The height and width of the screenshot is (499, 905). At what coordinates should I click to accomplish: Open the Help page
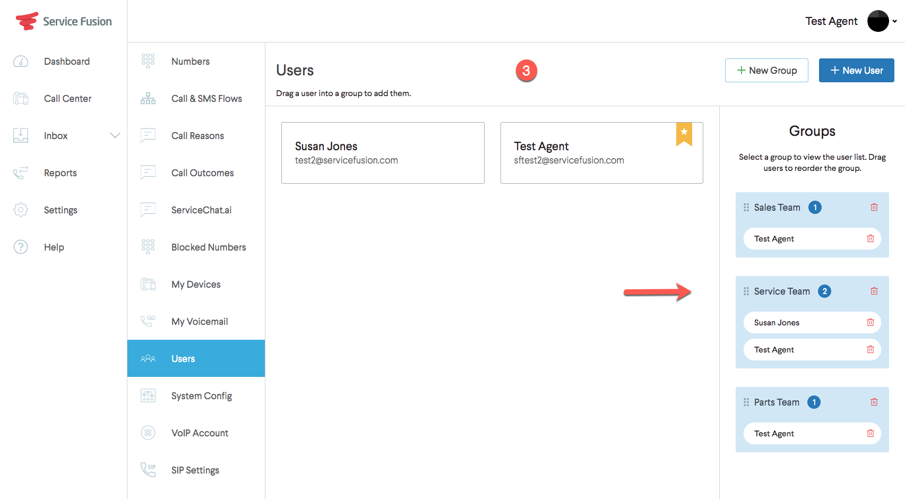click(54, 247)
